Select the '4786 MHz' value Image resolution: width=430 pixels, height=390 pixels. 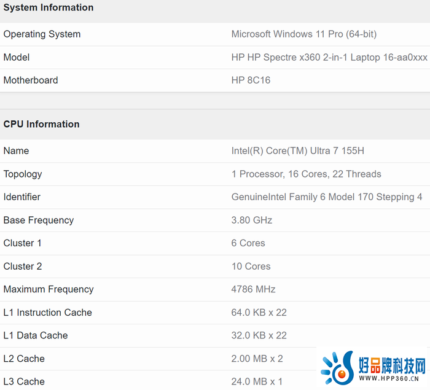(253, 289)
